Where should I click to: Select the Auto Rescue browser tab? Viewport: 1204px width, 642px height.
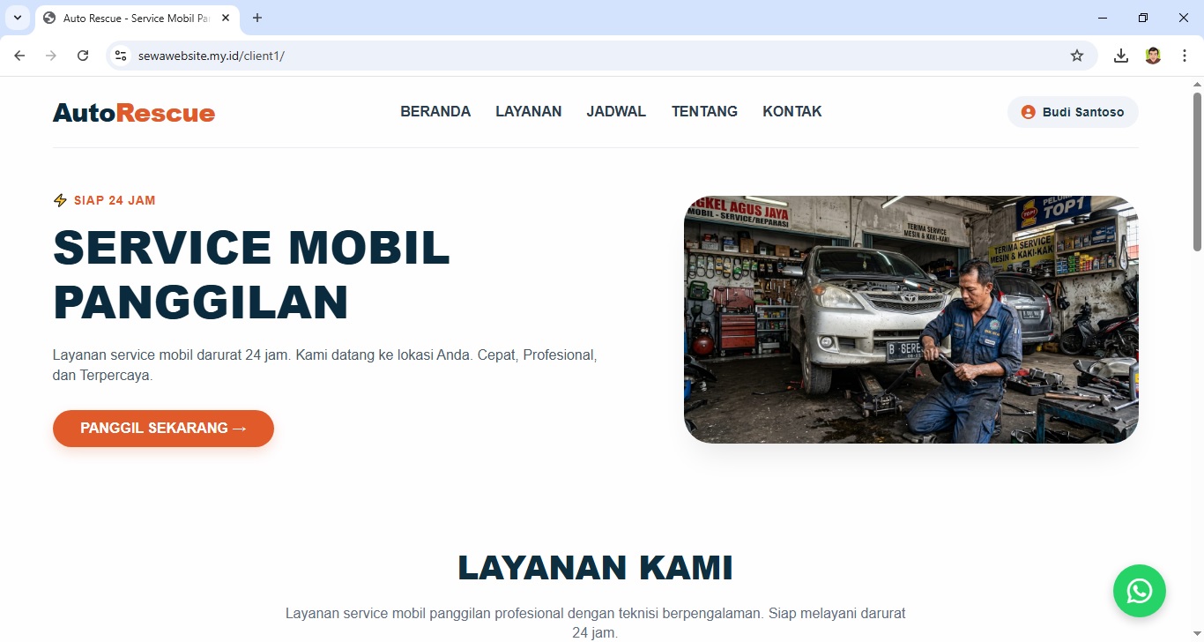click(137, 18)
